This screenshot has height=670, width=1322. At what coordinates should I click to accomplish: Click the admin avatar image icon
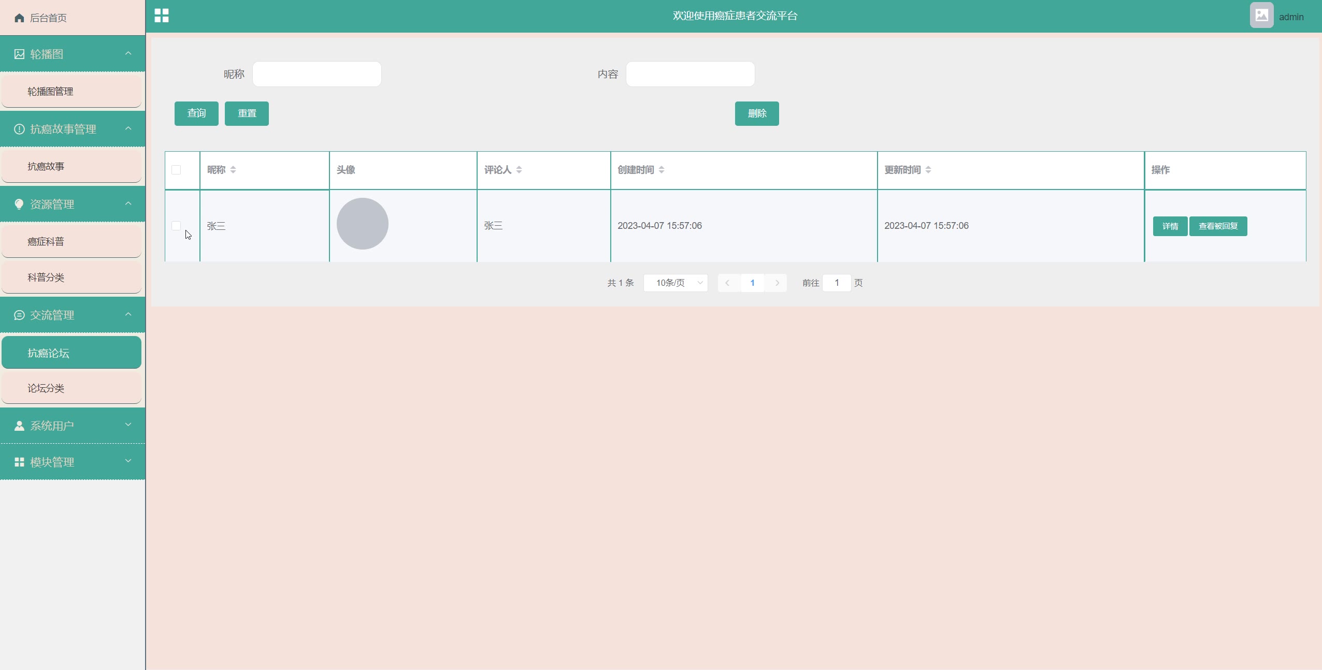[1261, 16]
